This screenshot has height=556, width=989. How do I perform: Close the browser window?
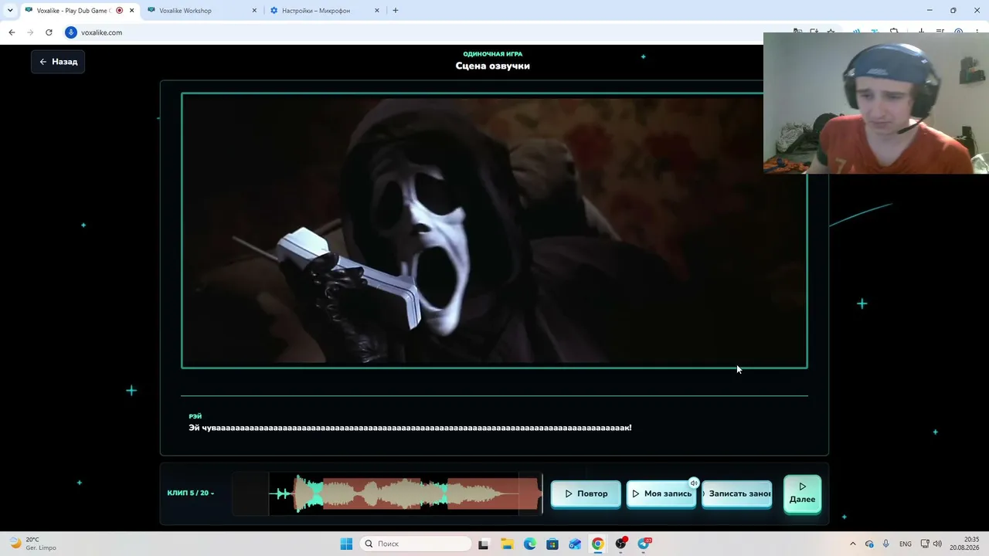(977, 11)
